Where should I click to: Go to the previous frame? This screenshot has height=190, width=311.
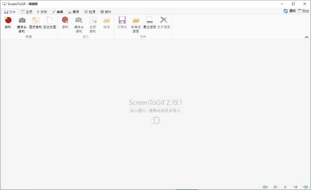[x=276, y=187]
